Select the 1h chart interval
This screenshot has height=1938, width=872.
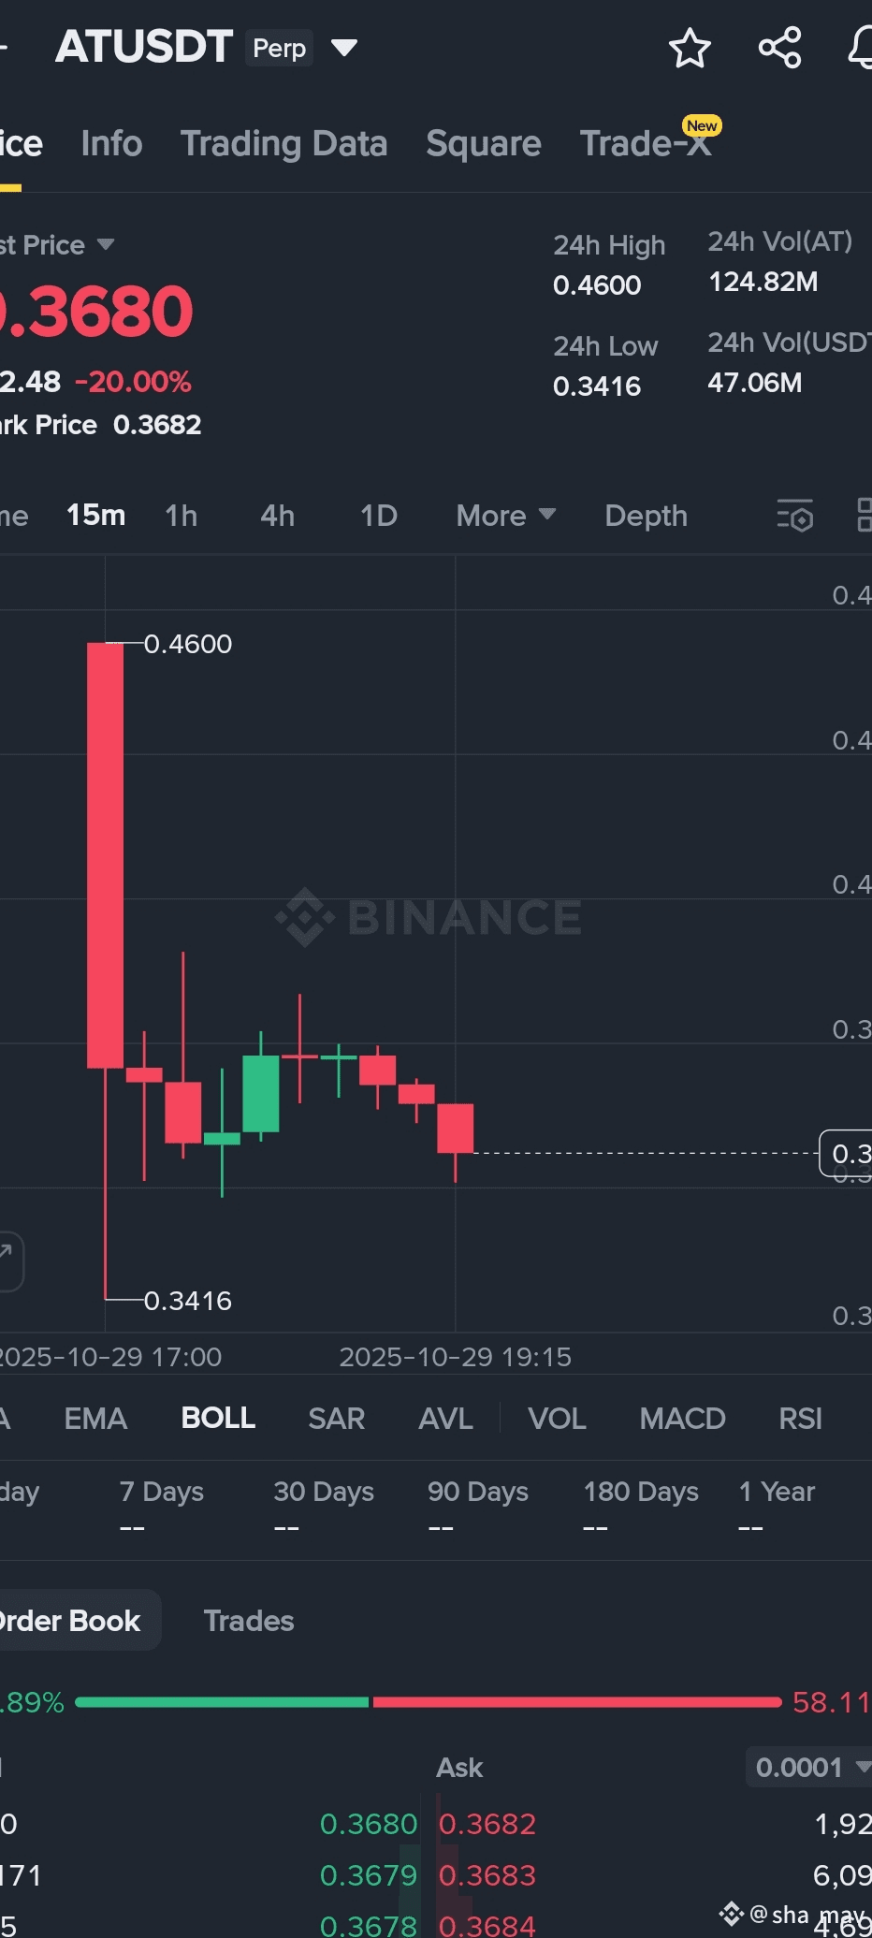pyautogui.click(x=181, y=516)
